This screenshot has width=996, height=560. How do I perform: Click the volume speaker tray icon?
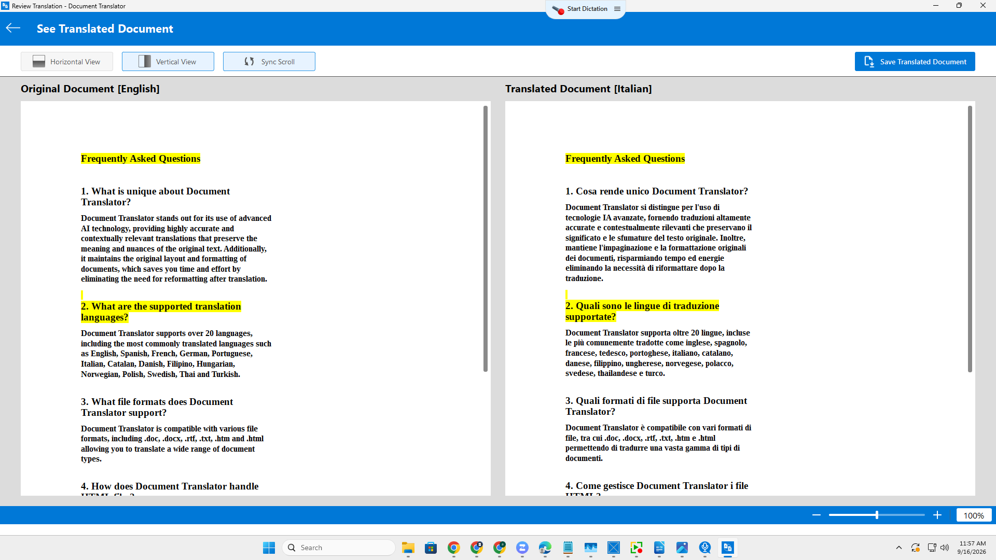point(945,548)
